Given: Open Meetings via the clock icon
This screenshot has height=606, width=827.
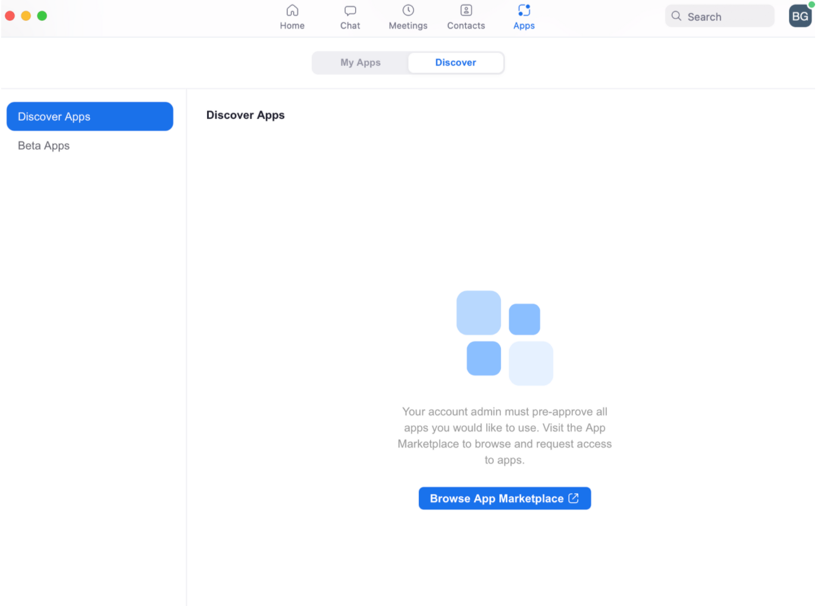Looking at the screenshot, I should 408,11.
